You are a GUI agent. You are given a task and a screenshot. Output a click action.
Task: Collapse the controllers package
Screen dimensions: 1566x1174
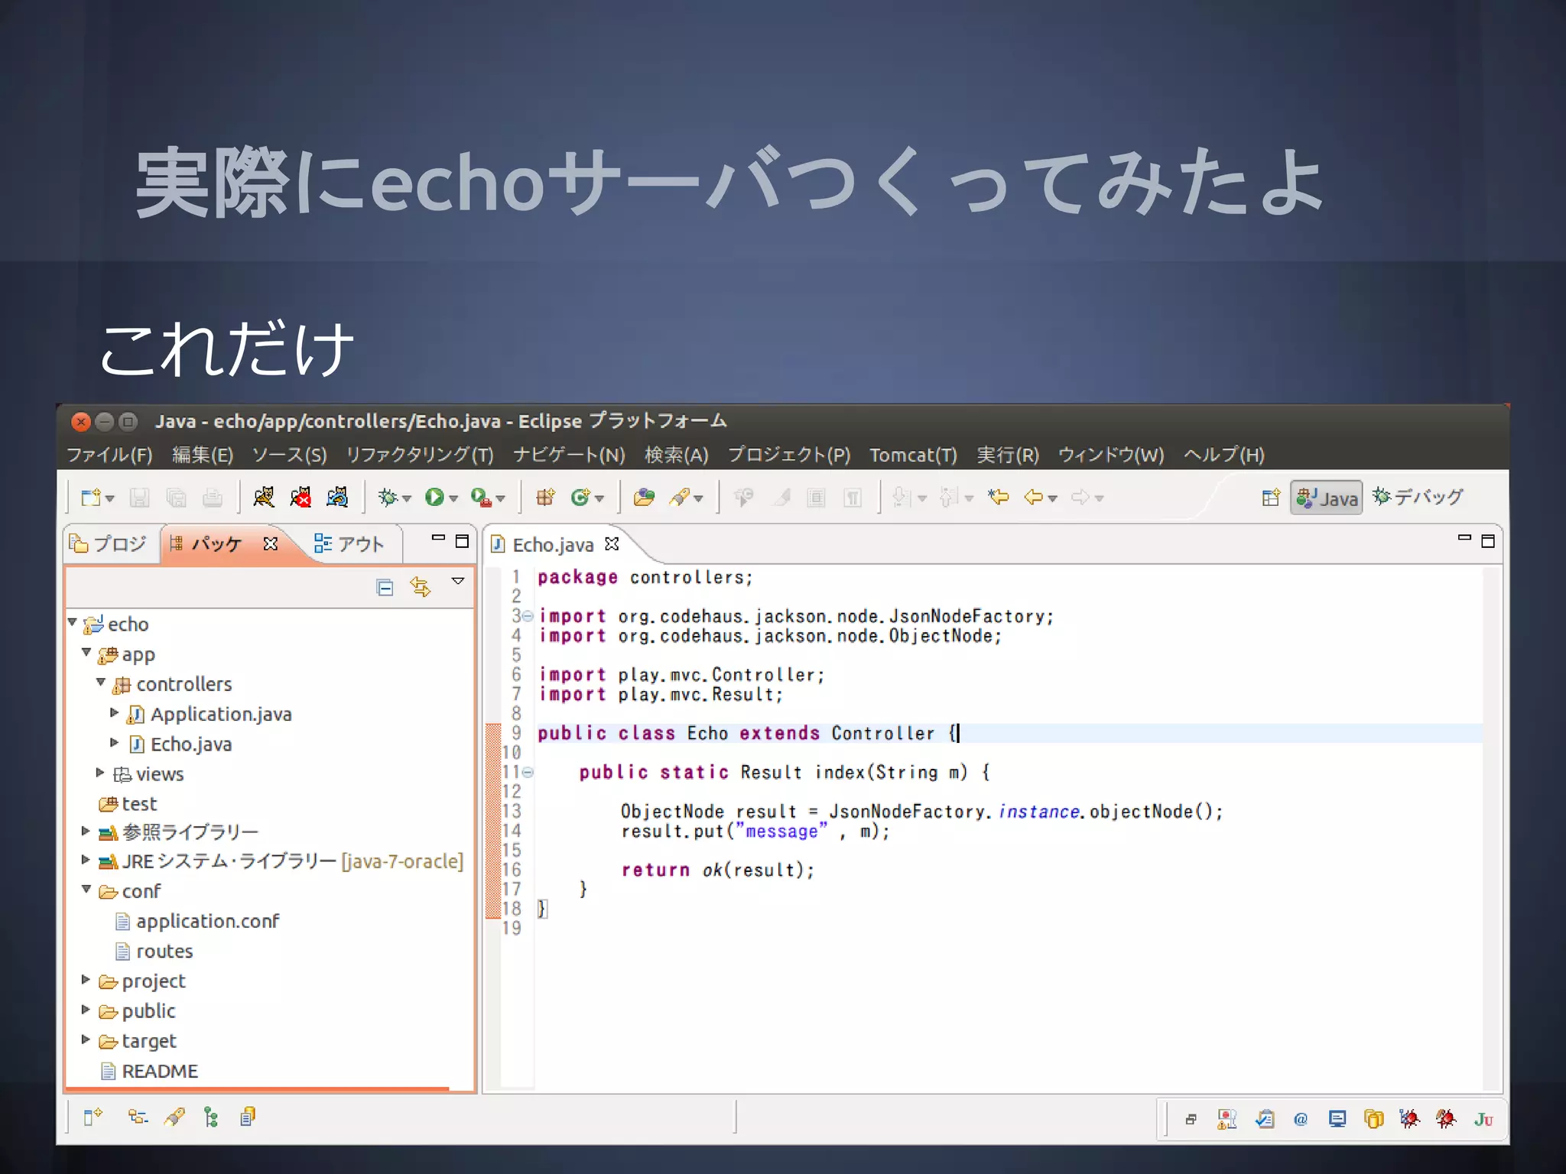[101, 682]
